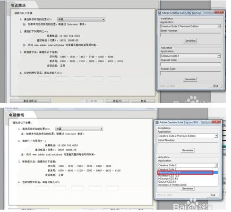Click 激活号 value starting 0379 in lower dialog
The image size is (231, 212).
[x=89, y=170]
